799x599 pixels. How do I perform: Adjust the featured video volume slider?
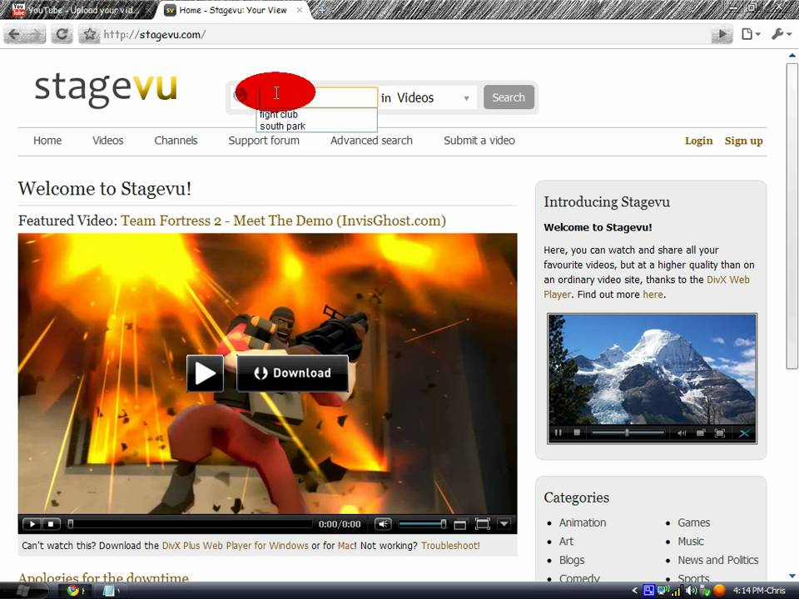[423, 523]
